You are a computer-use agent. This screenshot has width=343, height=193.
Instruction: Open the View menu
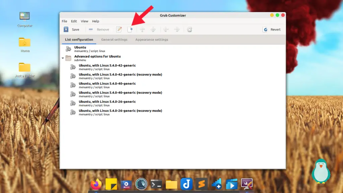click(x=84, y=21)
